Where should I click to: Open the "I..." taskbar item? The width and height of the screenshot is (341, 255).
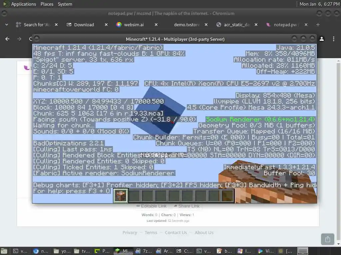[x=245, y=251]
